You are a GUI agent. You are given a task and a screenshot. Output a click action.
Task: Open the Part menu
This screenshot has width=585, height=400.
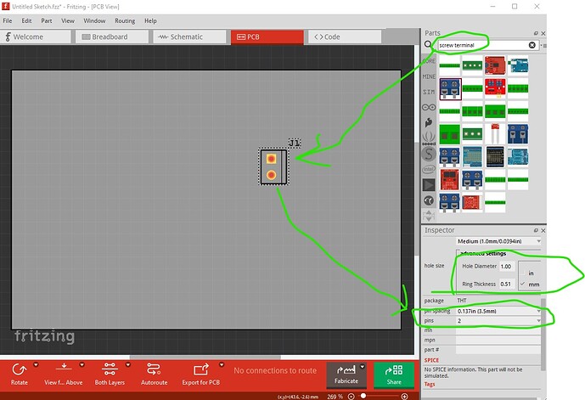click(x=47, y=21)
